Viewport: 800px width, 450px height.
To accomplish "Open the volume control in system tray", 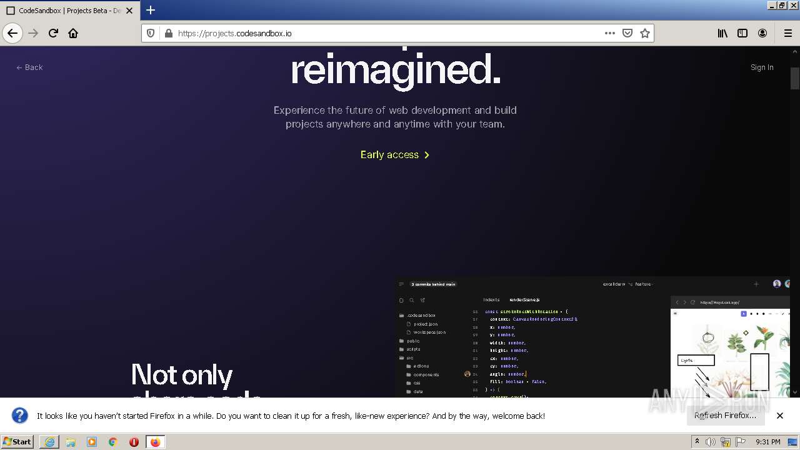I will click(x=711, y=442).
